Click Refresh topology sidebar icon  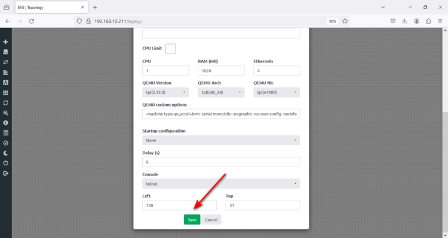tap(5, 103)
